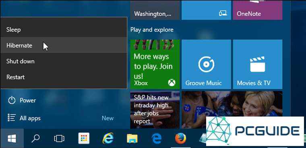Image resolution: width=306 pixels, height=148 pixels.
Task: Open the Movies & TV tile
Action: (258, 65)
